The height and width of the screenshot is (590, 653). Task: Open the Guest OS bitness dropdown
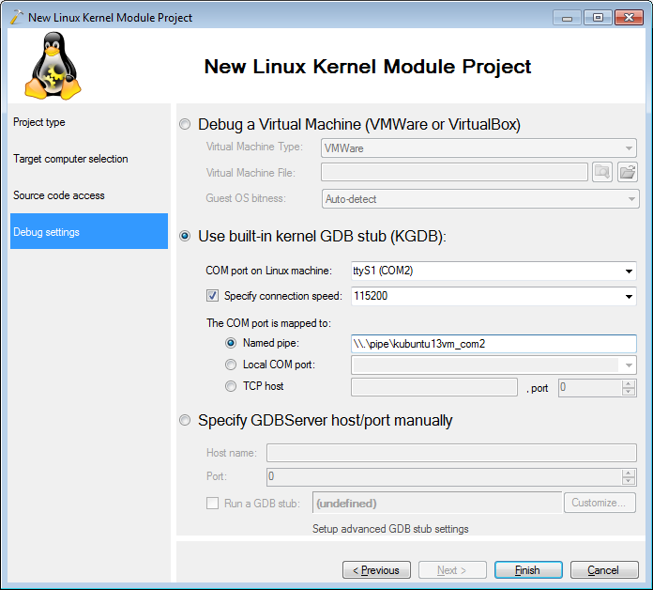[480, 199]
